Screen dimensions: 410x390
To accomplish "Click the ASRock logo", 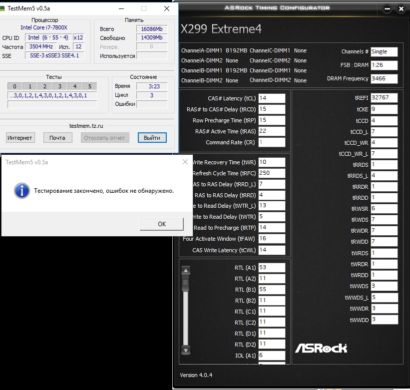I will click(x=321, y=349).
